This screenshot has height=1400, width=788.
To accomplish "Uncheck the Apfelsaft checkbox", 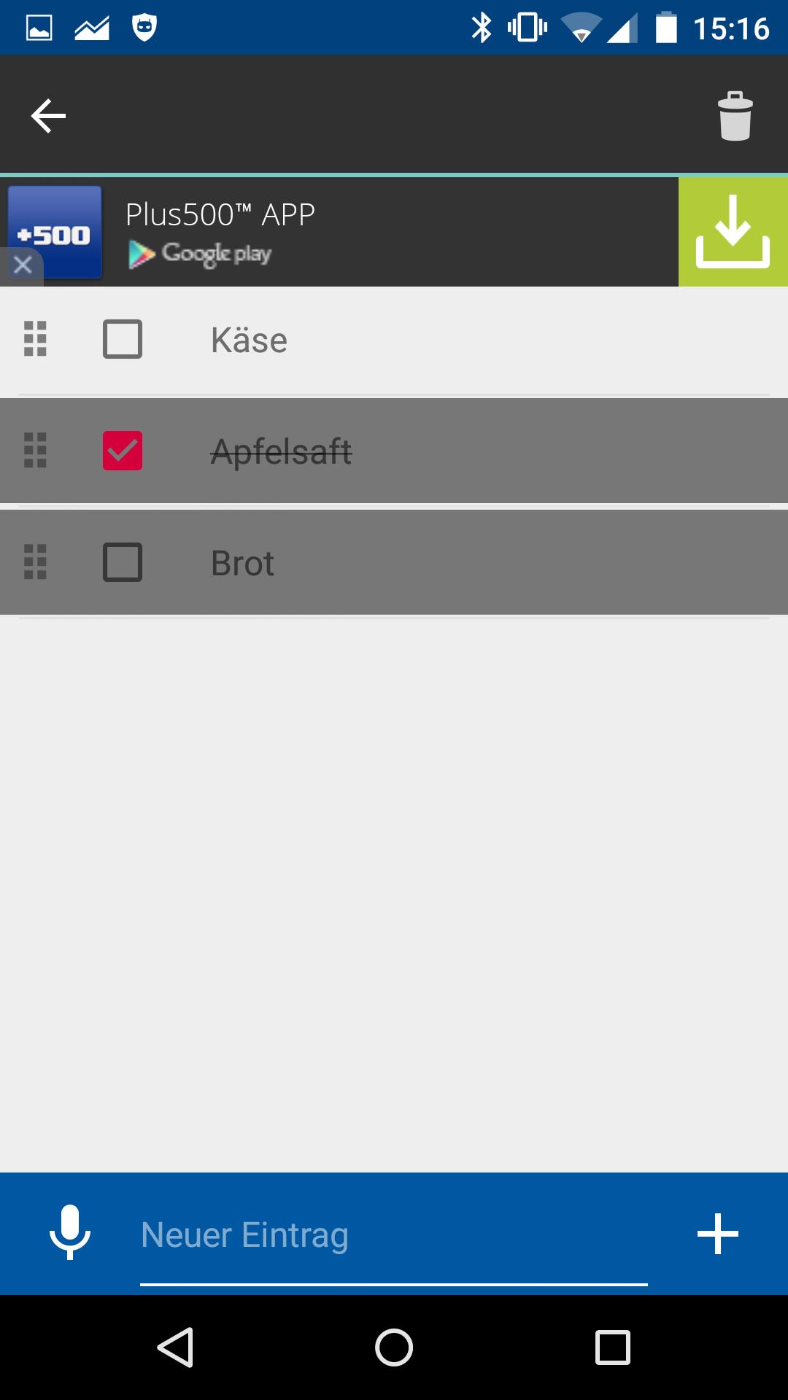I will (123, 451).
